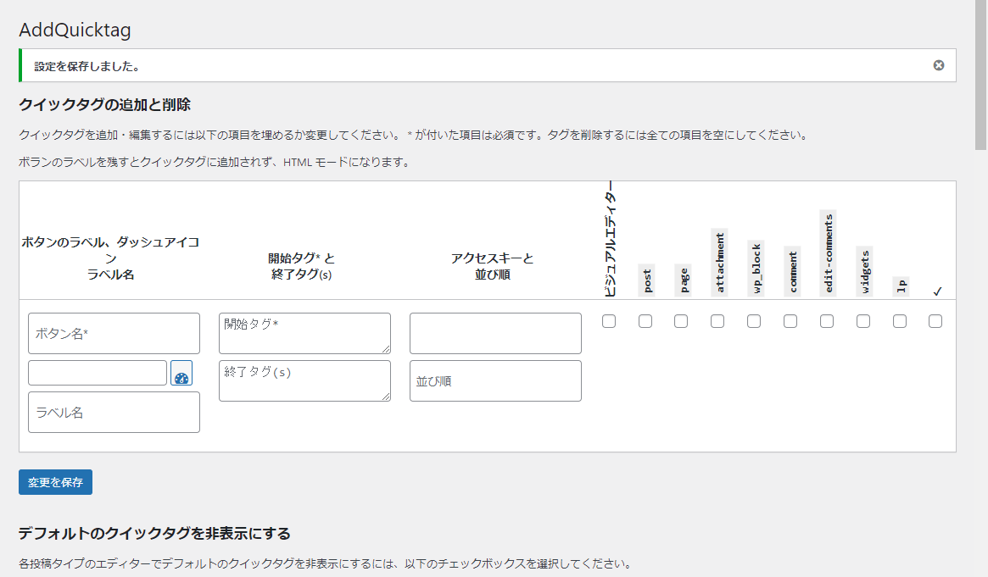This screenshot has width=988, height=577.
Task: Click the アクセスキー input field
Action: point(494,333)
